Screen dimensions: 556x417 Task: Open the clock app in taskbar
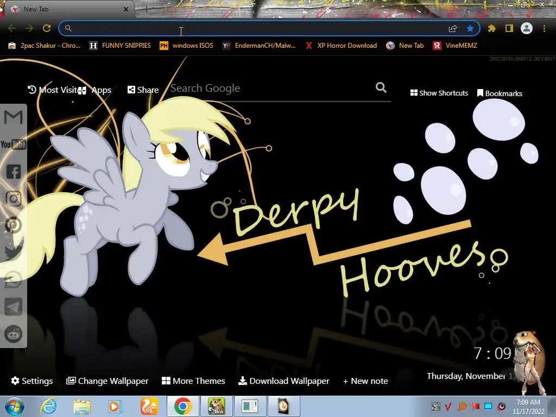[x=283, y=406]
